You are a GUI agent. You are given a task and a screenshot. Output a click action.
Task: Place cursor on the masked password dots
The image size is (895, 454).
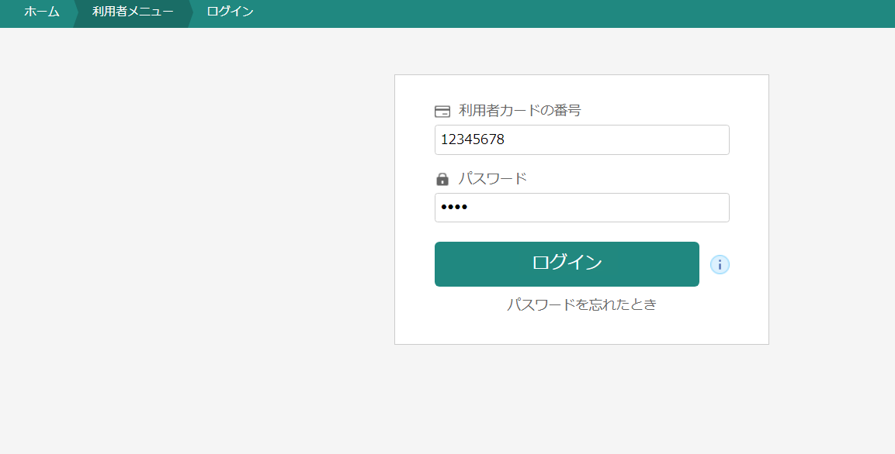point(454,208)
